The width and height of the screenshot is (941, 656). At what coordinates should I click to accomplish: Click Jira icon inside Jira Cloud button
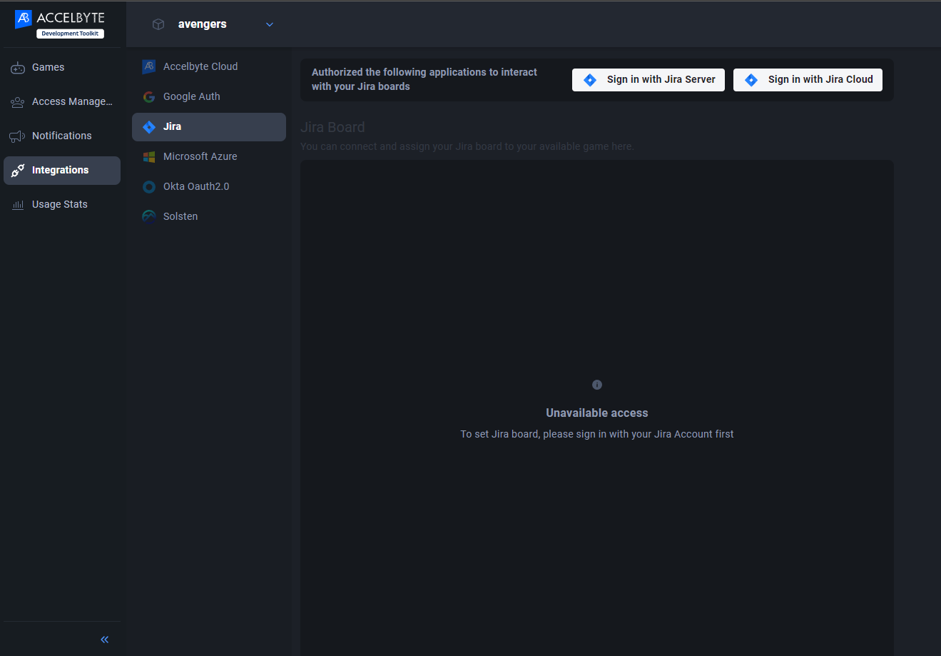pos(751,80)
